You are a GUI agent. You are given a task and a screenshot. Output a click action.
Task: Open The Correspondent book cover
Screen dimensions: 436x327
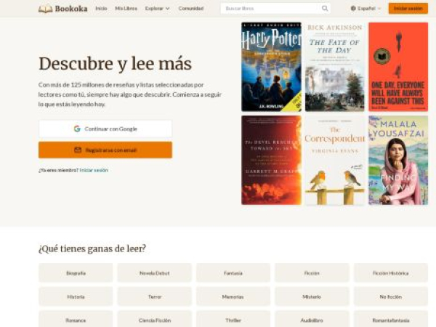[335, 161]
